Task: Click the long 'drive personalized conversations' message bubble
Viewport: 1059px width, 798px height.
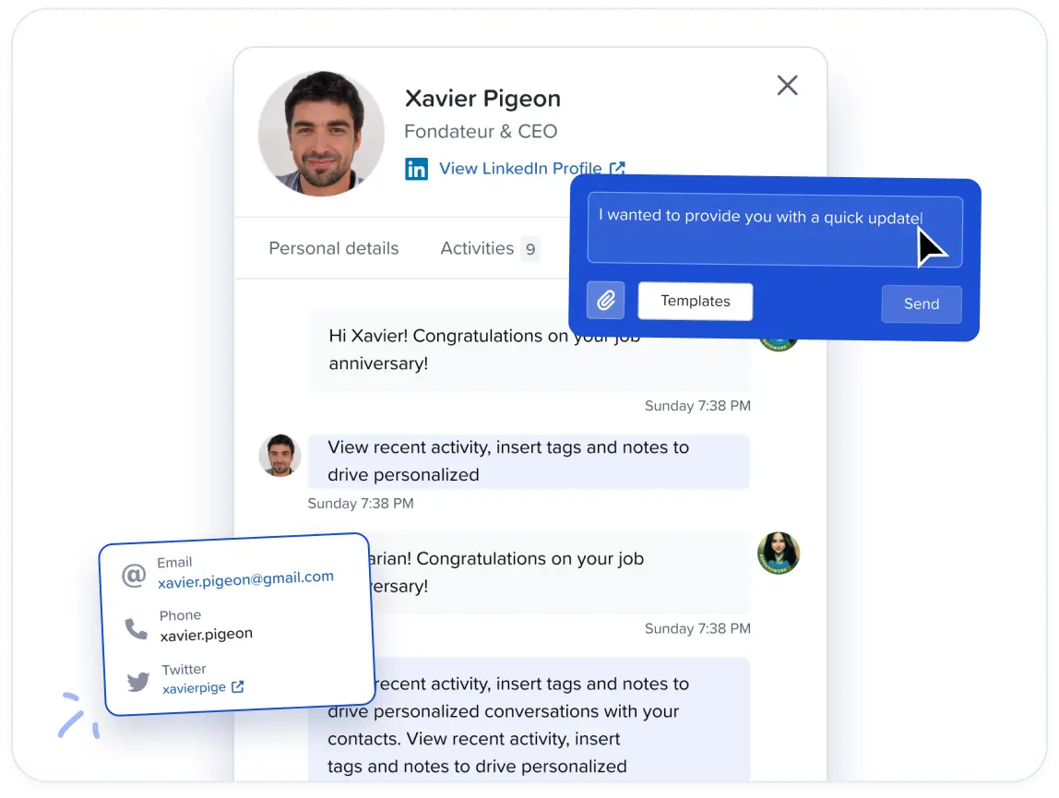Action: point(529,720)
